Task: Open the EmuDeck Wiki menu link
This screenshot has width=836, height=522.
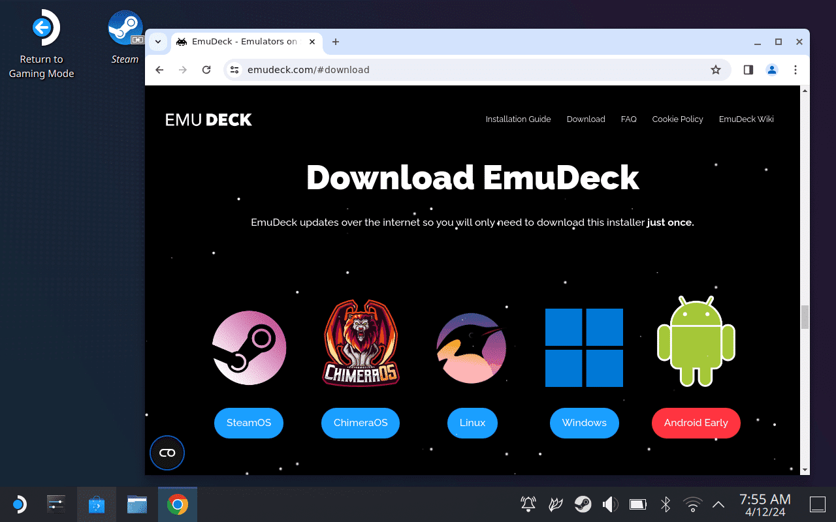Action: tap(746, 119)
